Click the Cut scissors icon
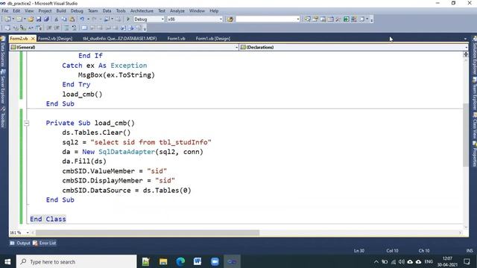The image size is (477, 268). pyautogui.click(x=57, y=19)
